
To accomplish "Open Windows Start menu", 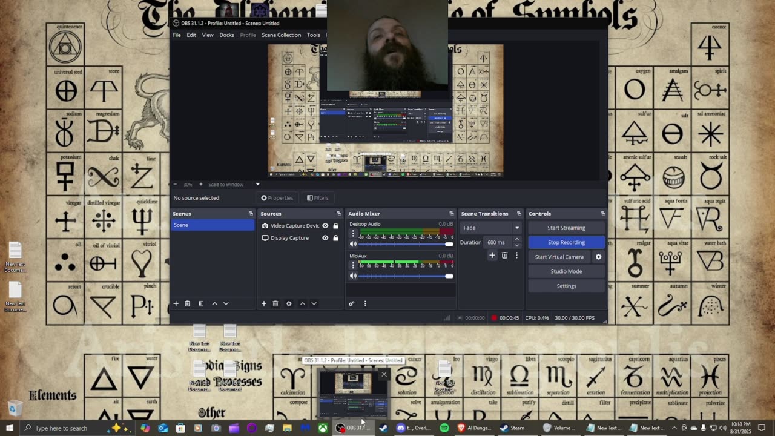I will coord(9,428).
